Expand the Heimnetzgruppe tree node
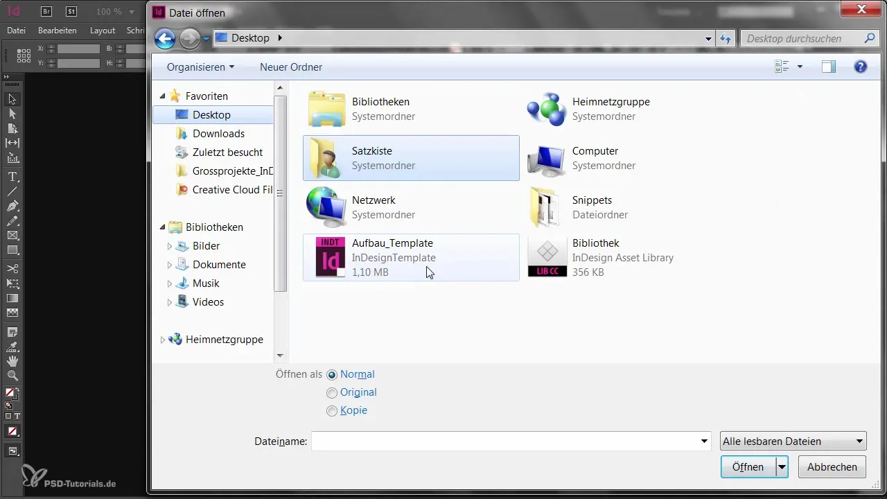Screen dimensions: 887x499 (163, 340)
